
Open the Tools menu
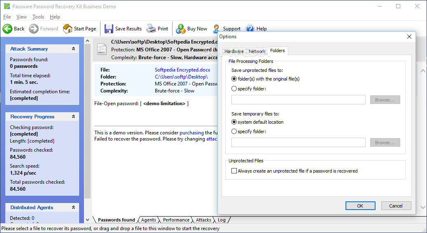coord(38,17)
